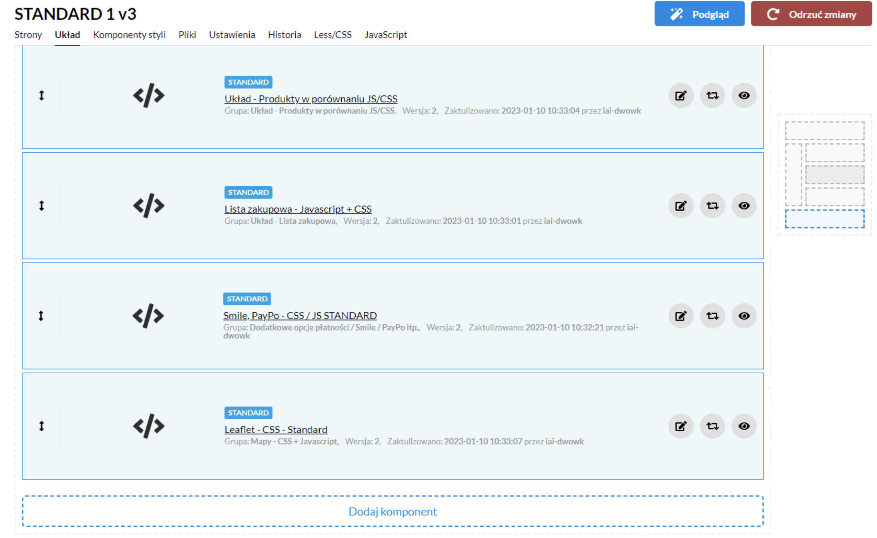Screen dimensions: 877x538
Task: Toggle visibility of Lista zakupowa component
Action: (744, 206)
